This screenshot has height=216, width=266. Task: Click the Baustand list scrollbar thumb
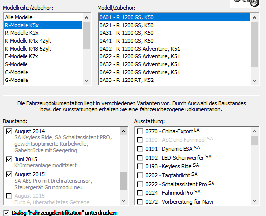124,181
